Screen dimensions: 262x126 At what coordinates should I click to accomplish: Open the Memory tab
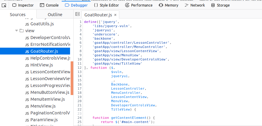click(169, 5)
